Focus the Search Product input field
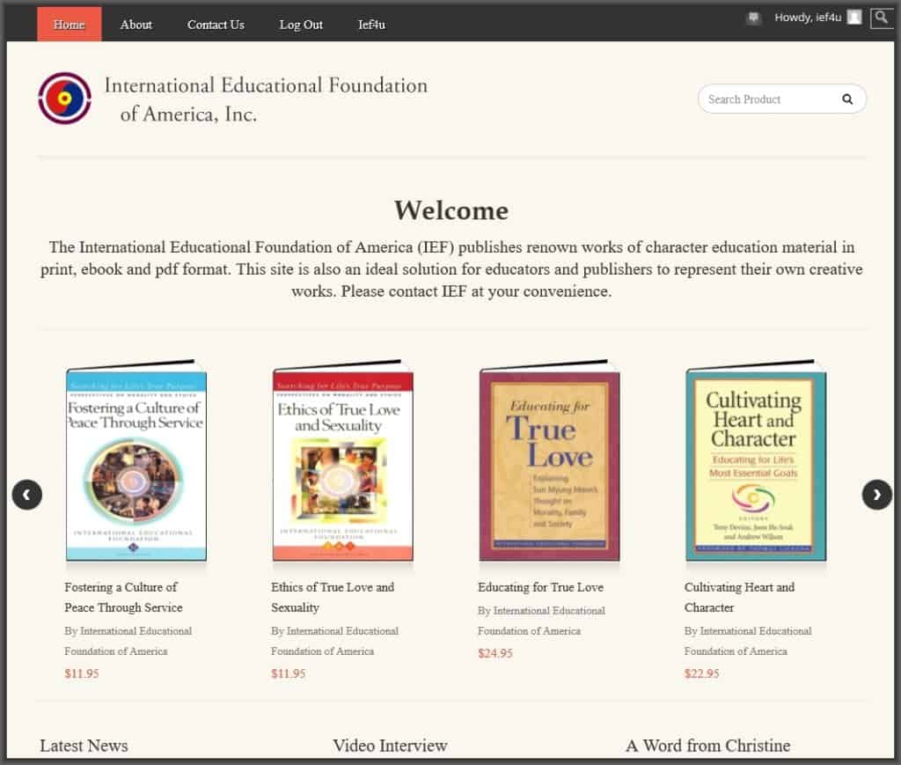The width and height of the screenshot is (901, 765). 770,99
